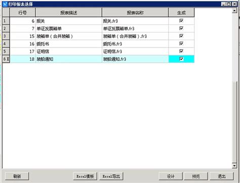The height and width of the screenshot is (183, 240).
Task: Select the line number 17 cell
Action: [23, 51]
